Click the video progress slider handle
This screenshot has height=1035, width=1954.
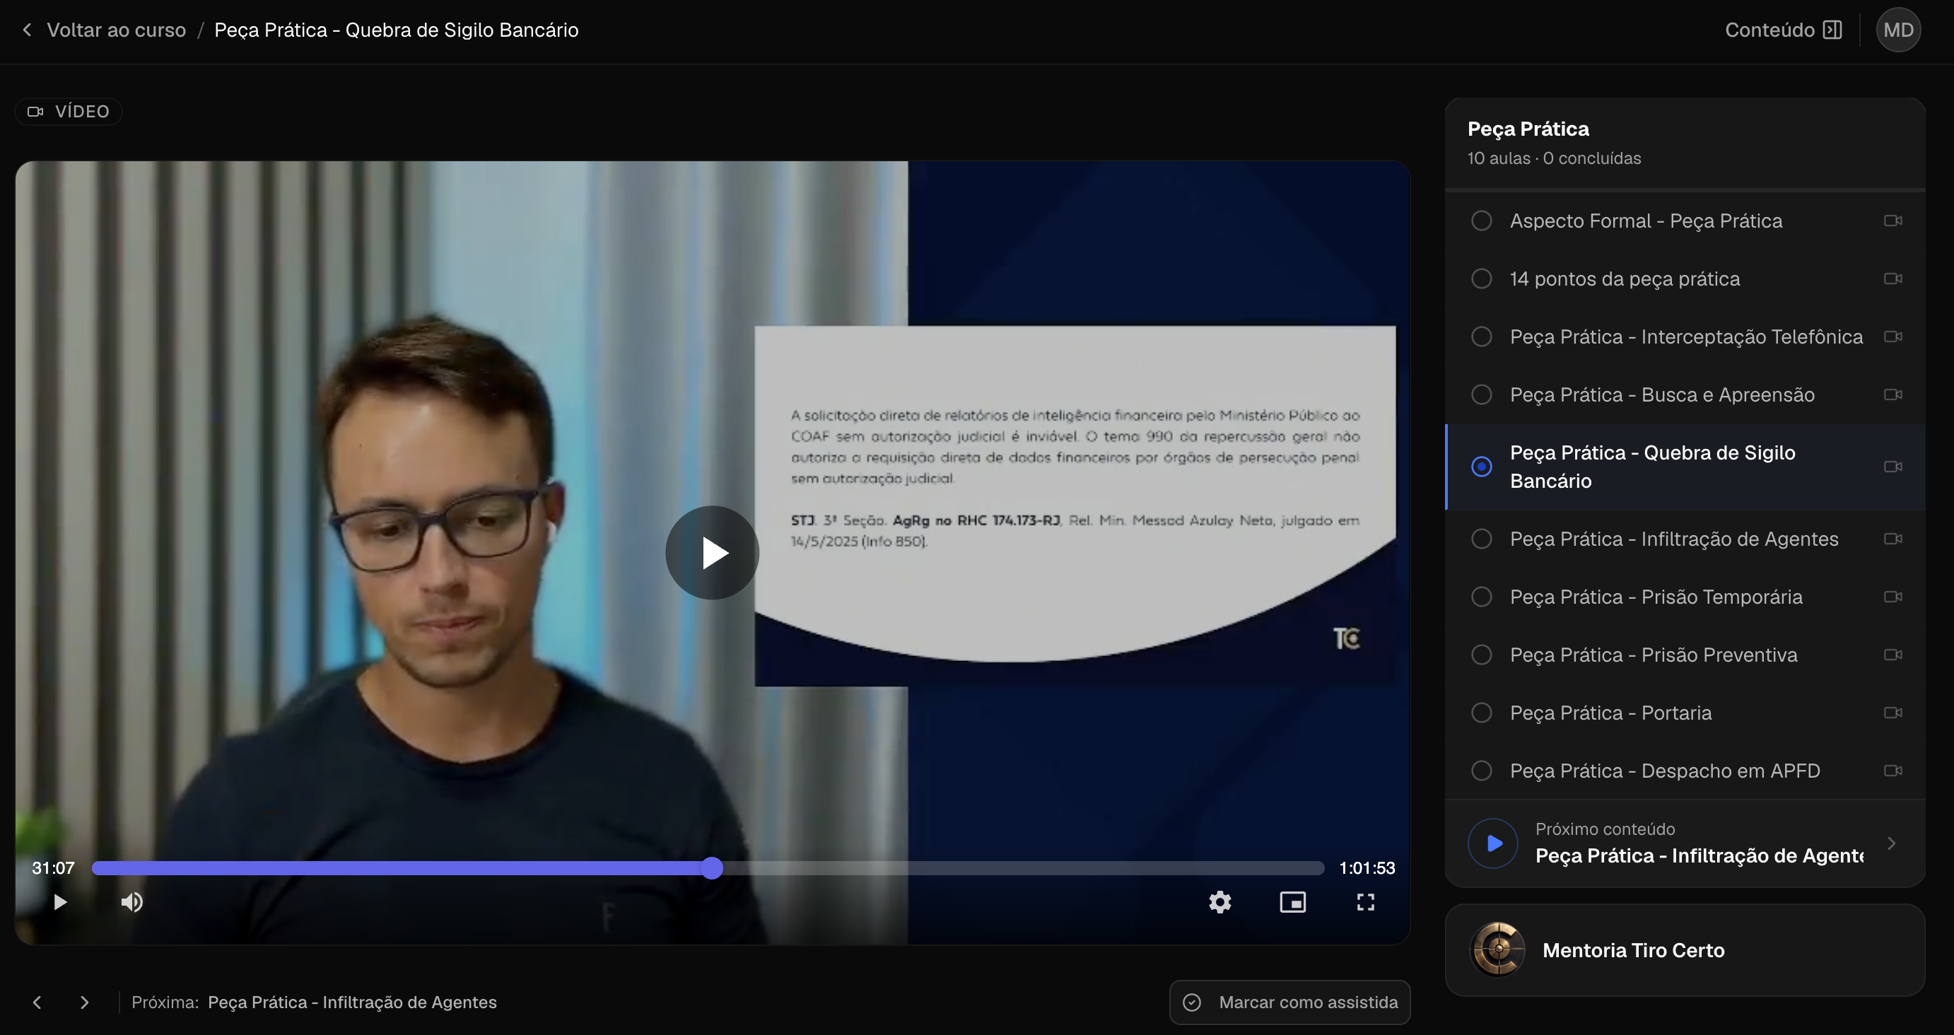[711, 867]
